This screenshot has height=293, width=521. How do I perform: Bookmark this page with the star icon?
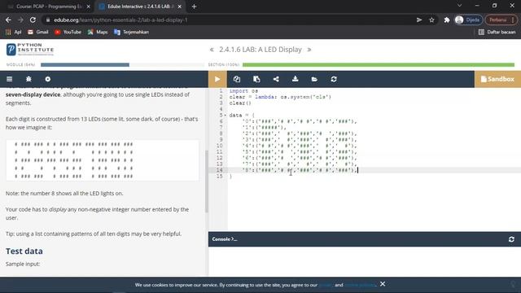click(431, 20)
